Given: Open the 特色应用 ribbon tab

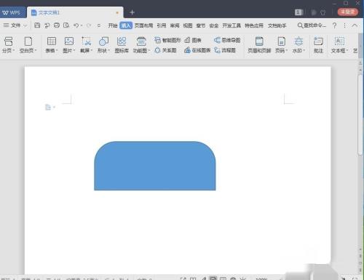Looking at the screenshot, I should pyautogui.click(x=254, y=25).
